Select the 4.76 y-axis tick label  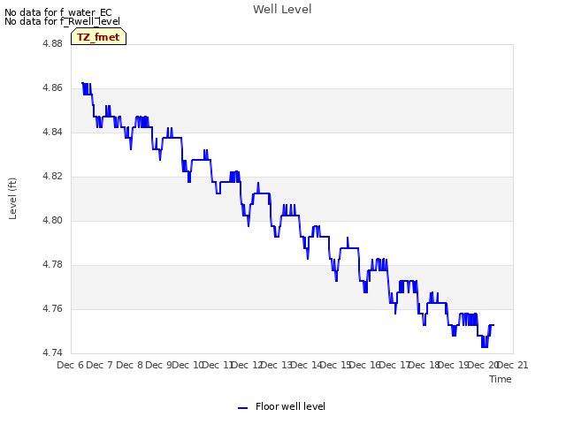[x=52, y=308]
